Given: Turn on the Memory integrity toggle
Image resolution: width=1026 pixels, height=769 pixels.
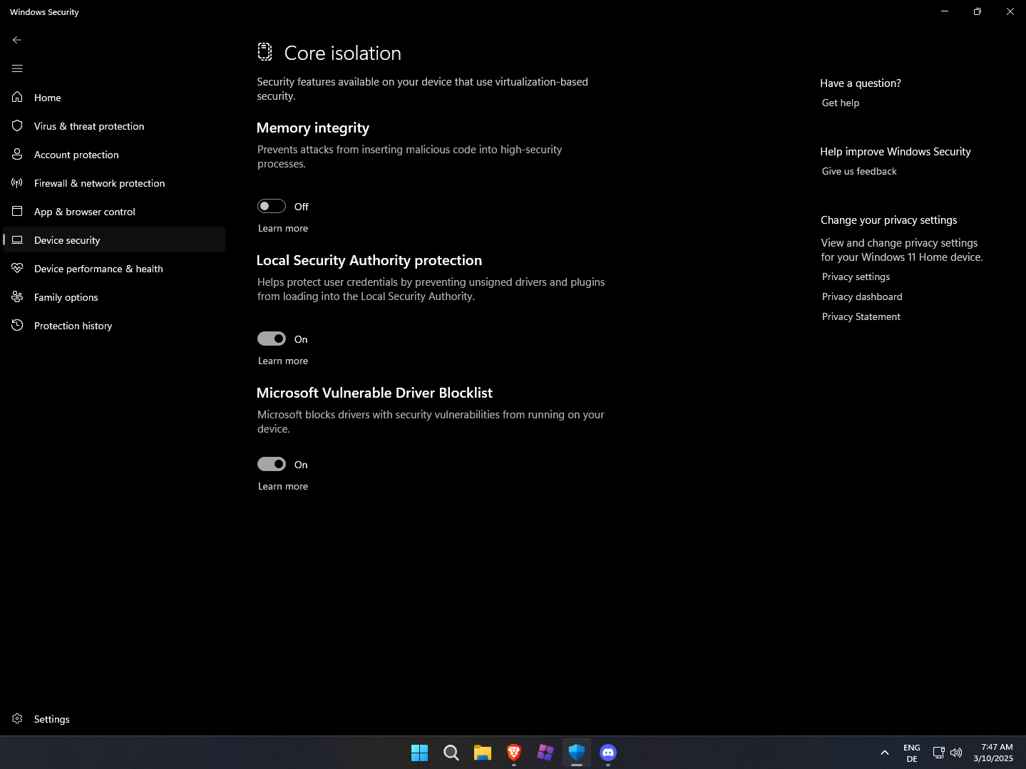Looking at the screenshot, I should 272,206.
